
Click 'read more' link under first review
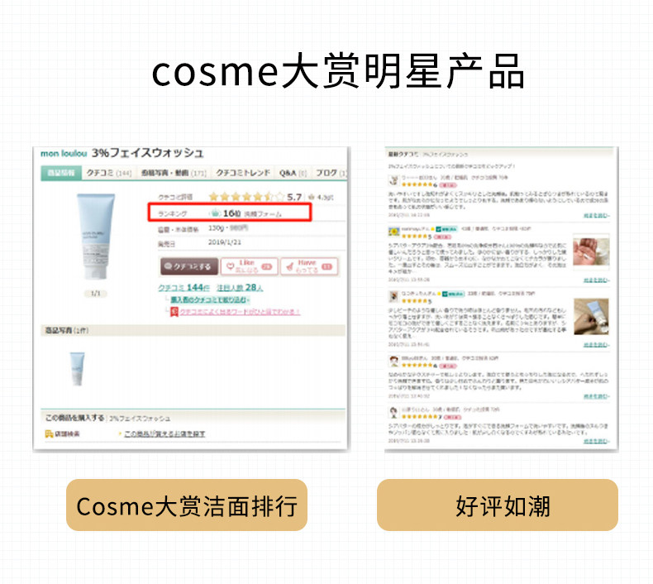tap(596, 215)
